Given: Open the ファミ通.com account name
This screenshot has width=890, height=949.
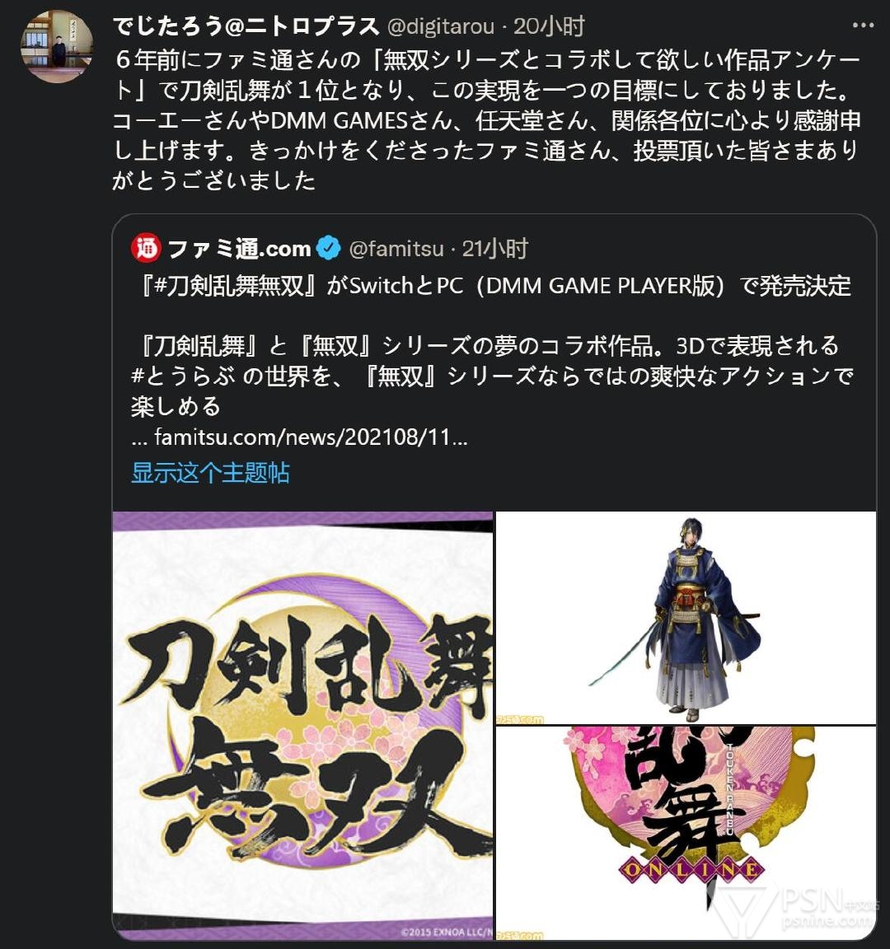Looking at the screenshot, I should [x=238, y=248].
